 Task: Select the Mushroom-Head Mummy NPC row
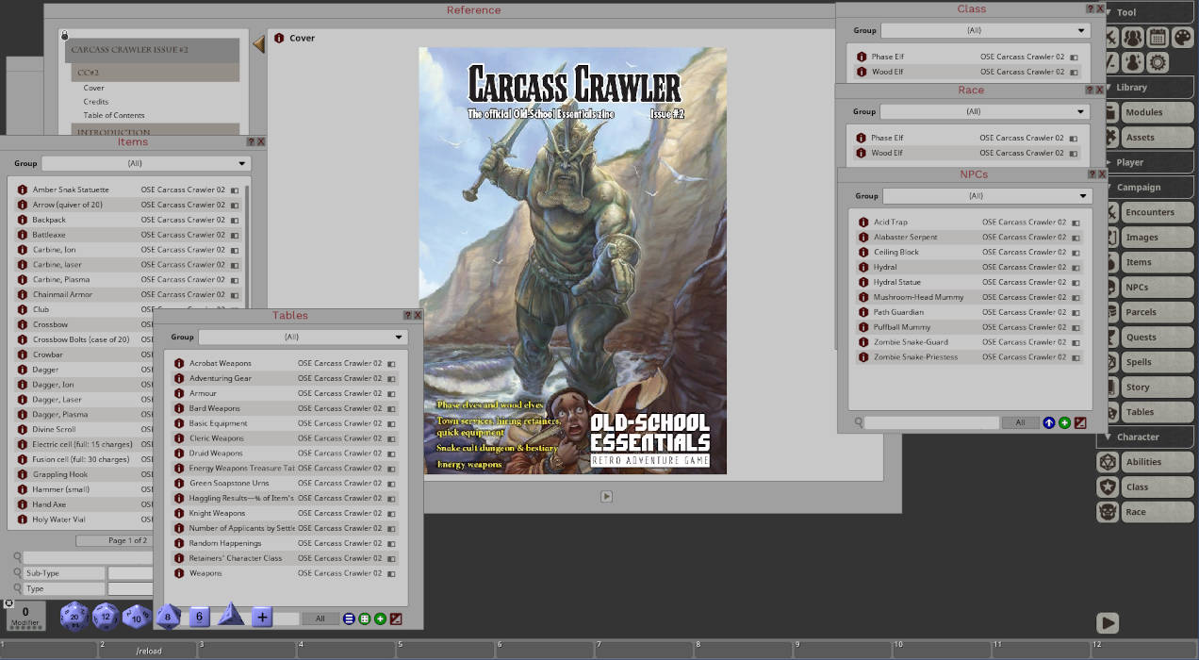[x=970, y=297]
